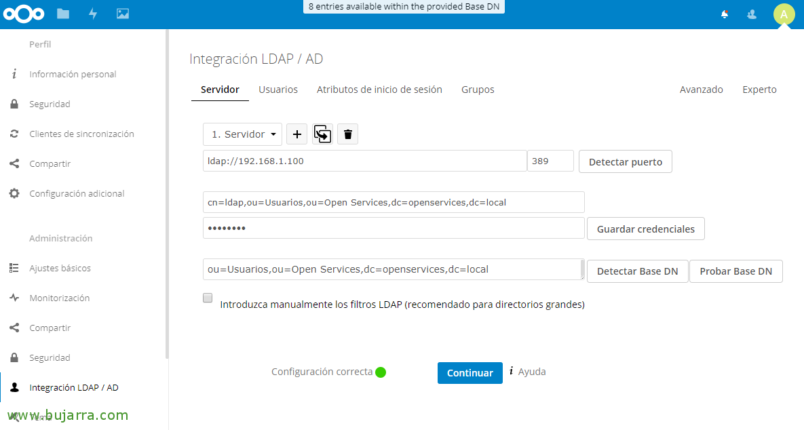
Task: Open the Files folder icon in header
Action: pos(63,14)
